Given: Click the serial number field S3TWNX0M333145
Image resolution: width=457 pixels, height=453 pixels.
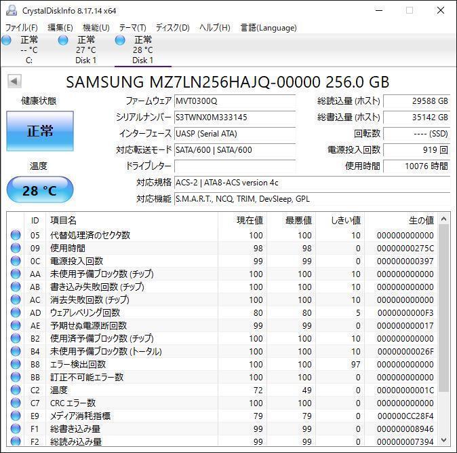Looking at the screenshot, I should tap(235, 117).
